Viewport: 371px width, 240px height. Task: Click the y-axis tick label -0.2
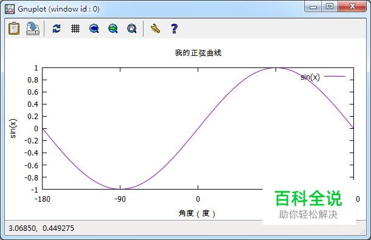31,141
